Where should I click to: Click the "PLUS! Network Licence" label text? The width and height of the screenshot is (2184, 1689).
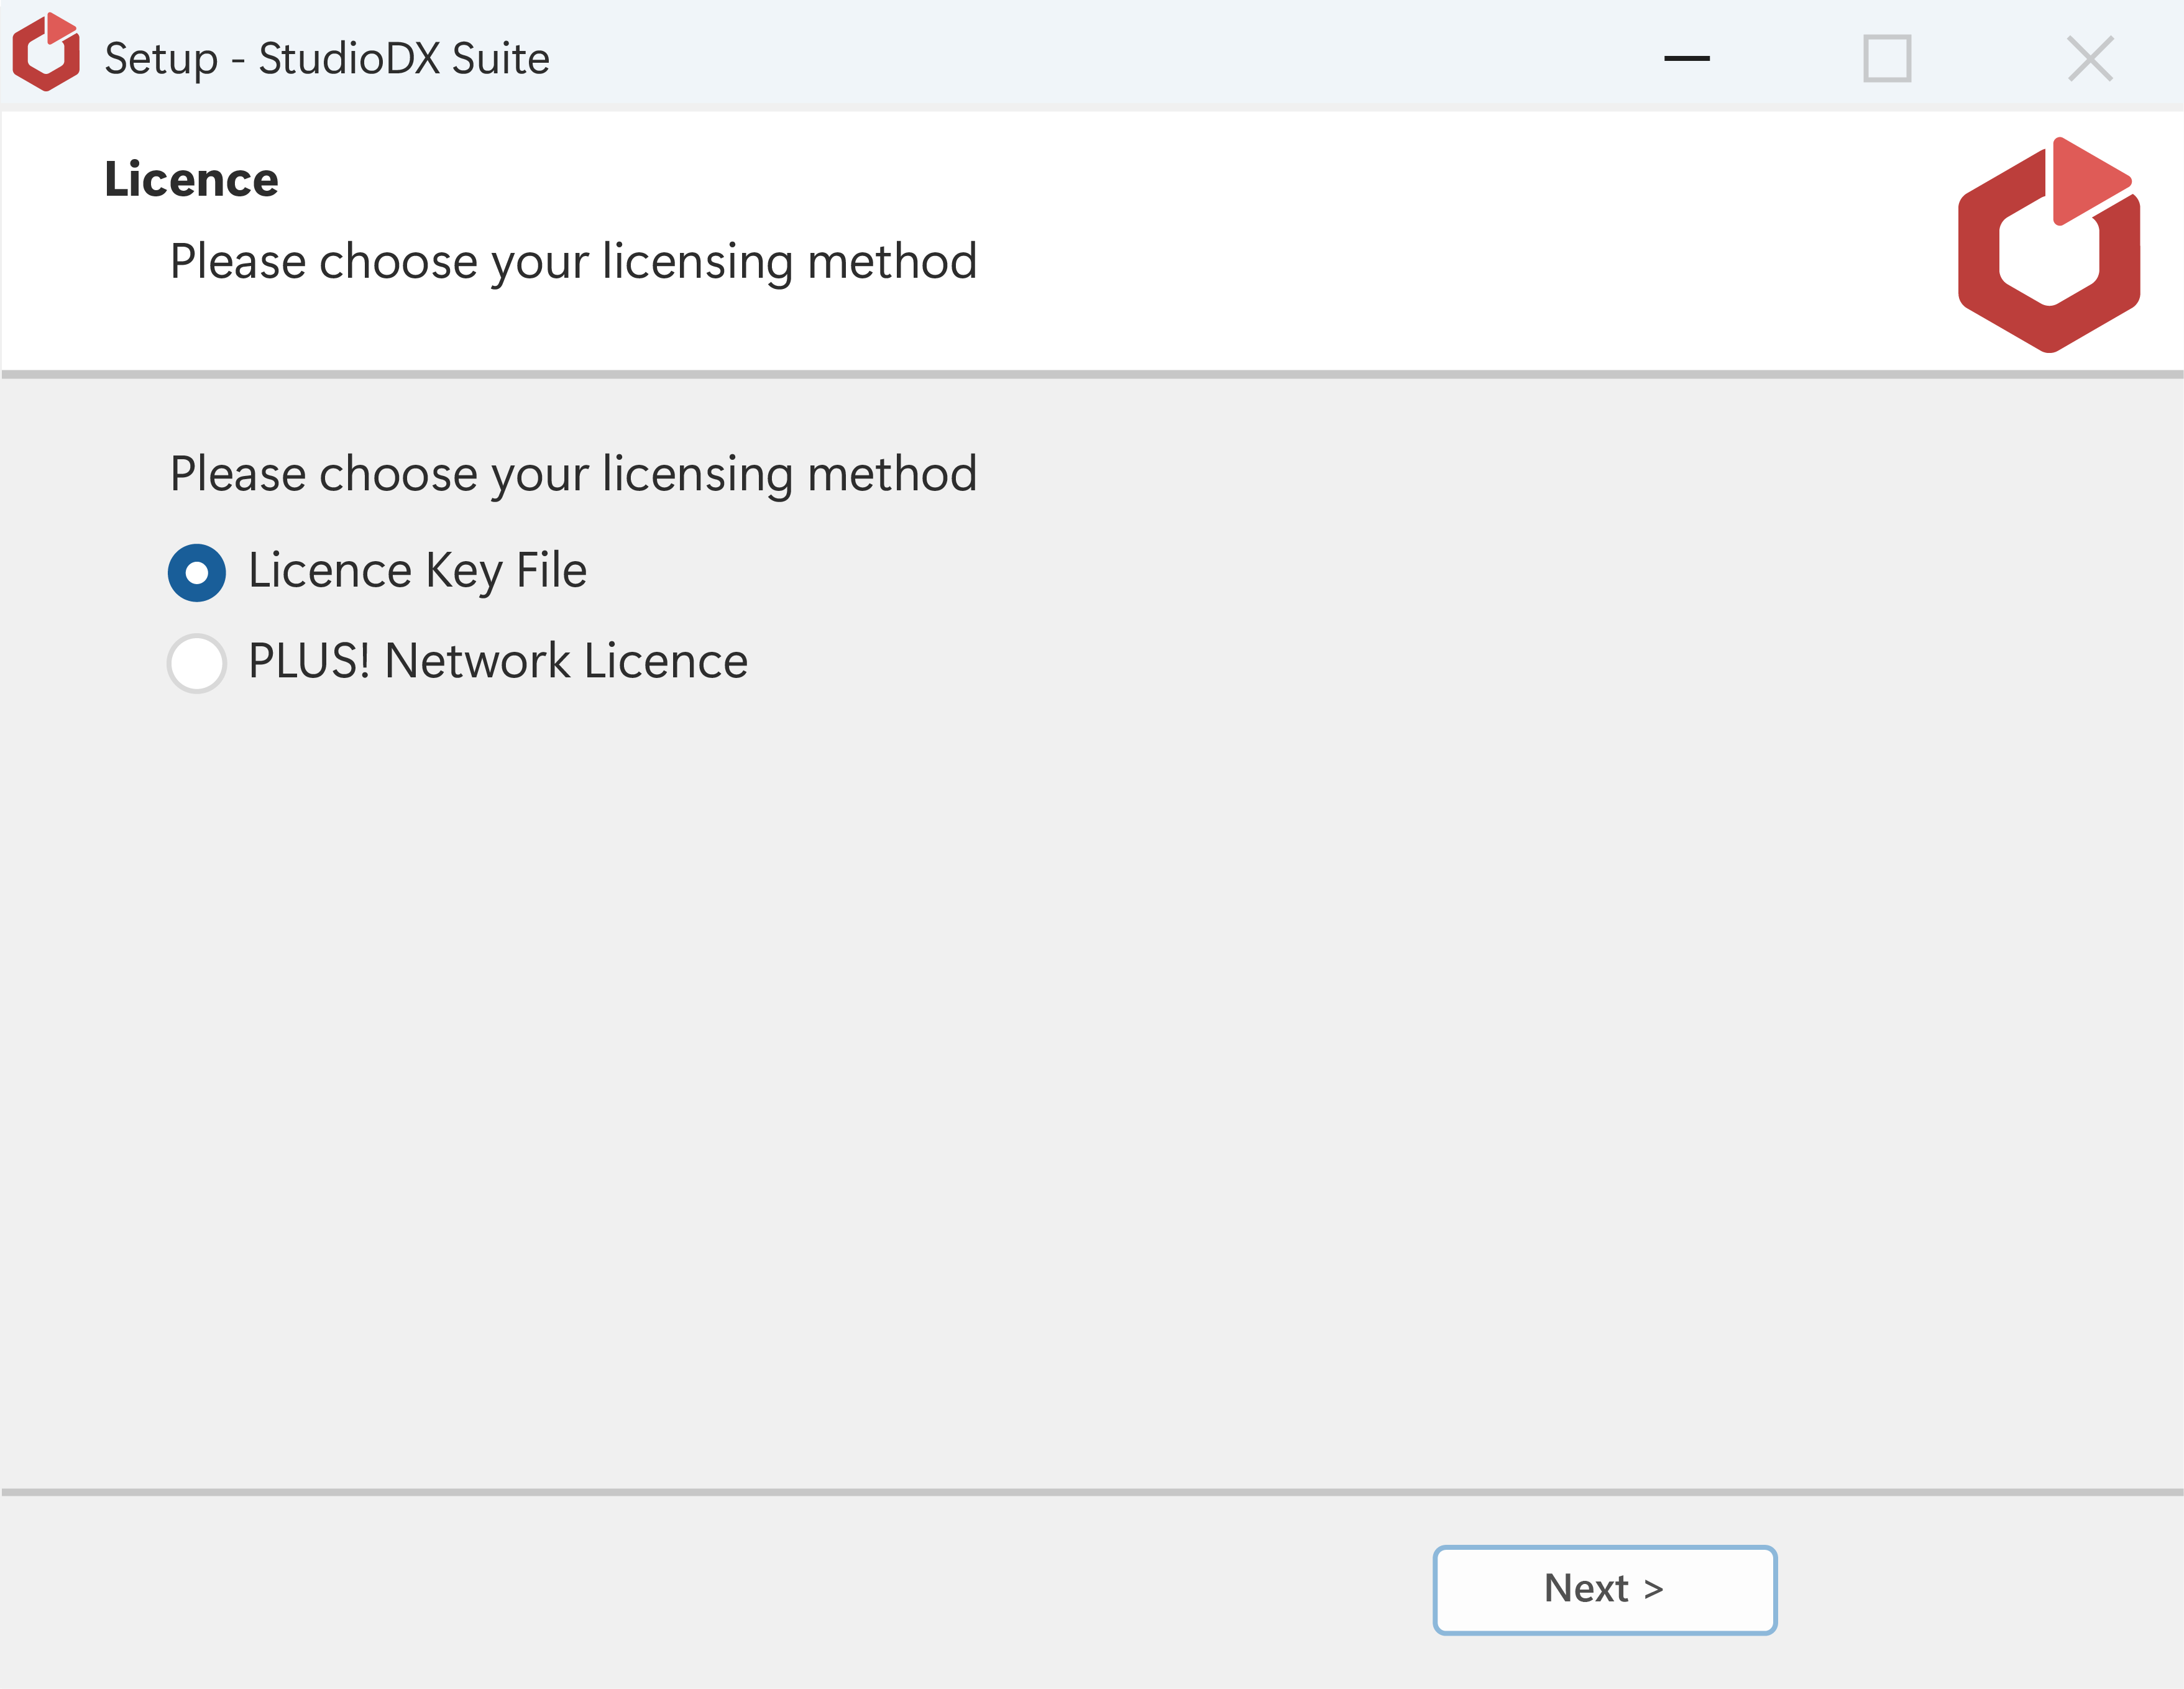coord(498,661)
